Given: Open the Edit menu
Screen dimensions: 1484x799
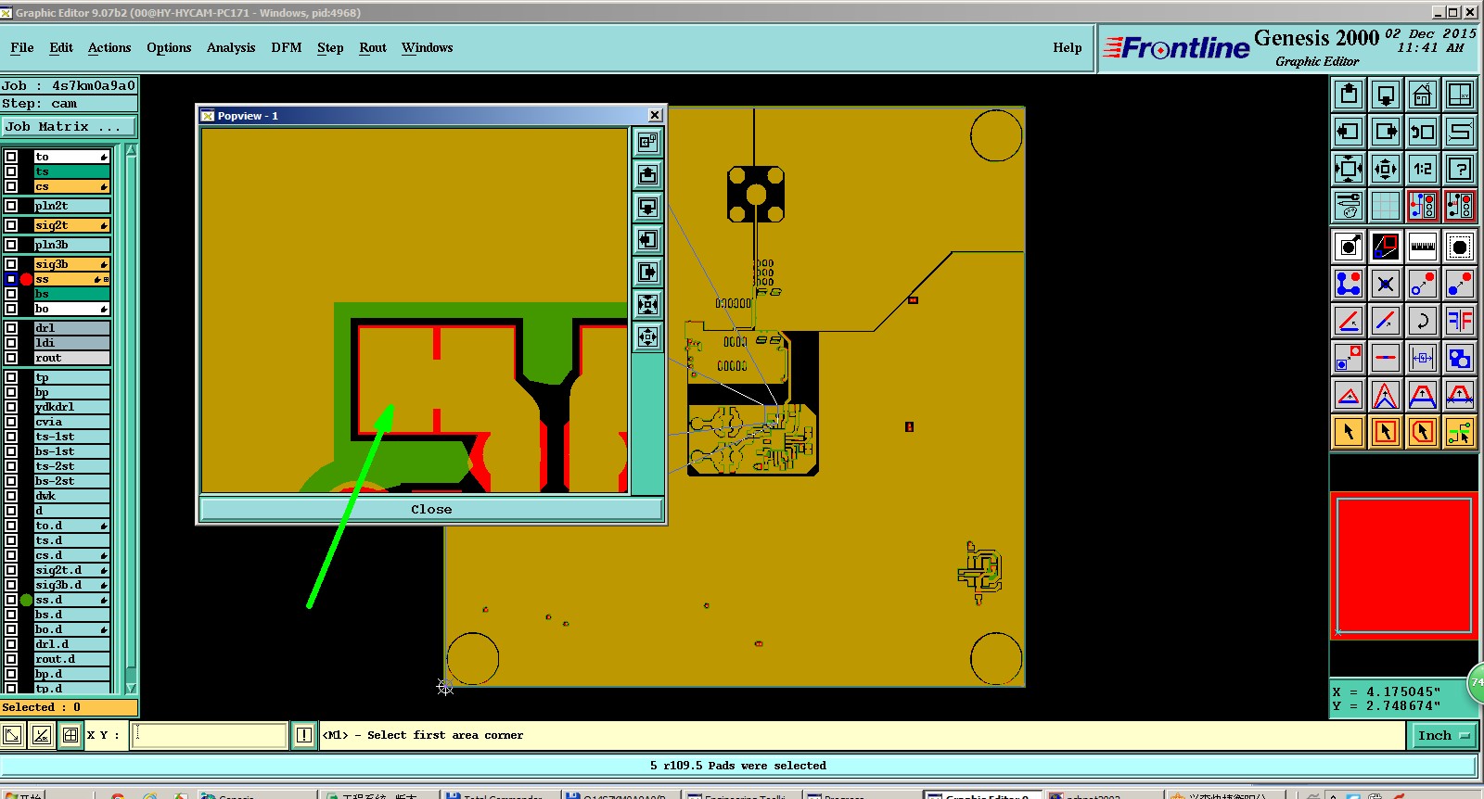Looking at the screenshot, I should coord(61,47).
